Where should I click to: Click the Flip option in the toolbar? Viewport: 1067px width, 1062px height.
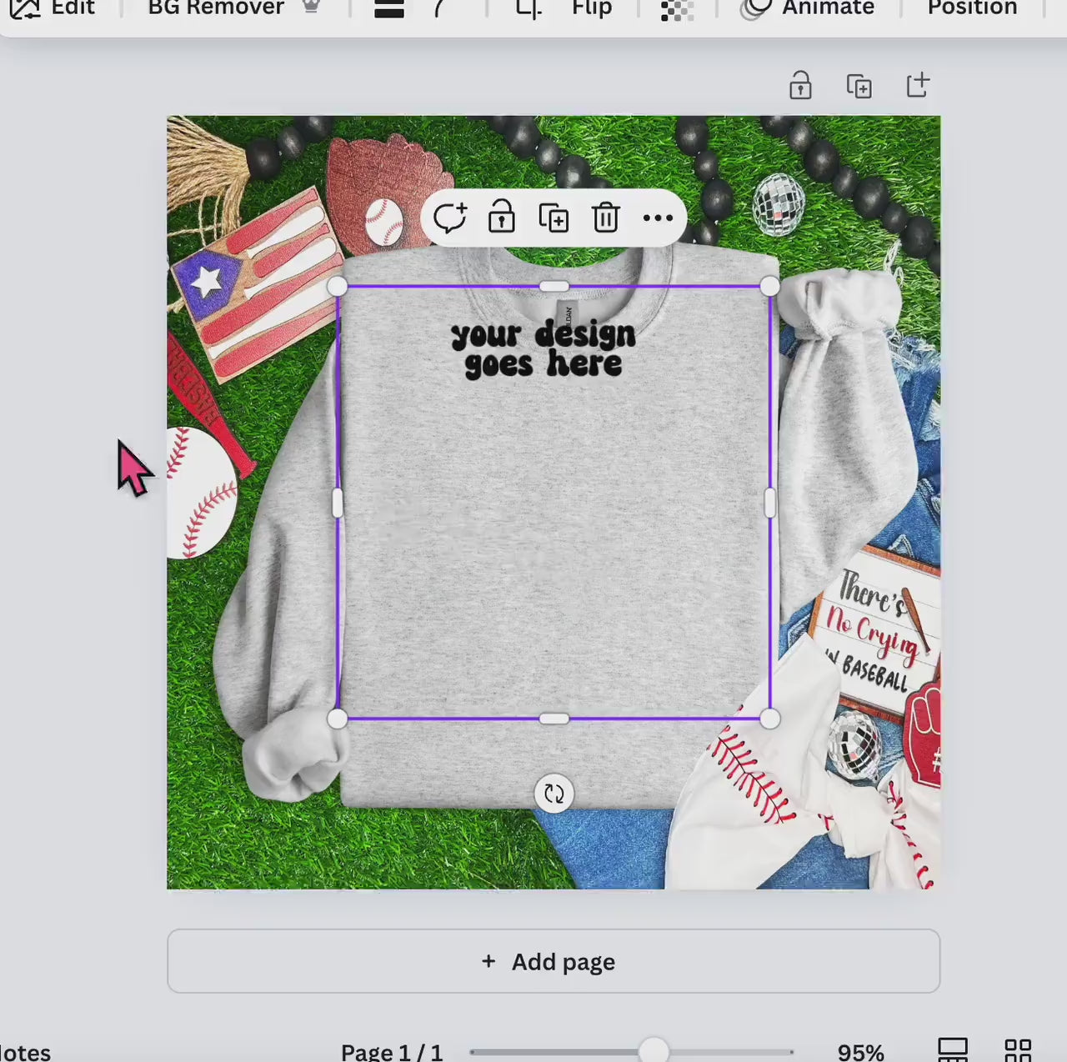tap(592, 8)
